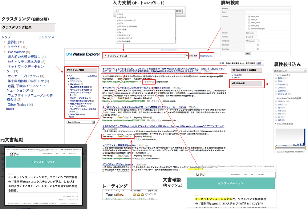
Task: Collapse the 絞り込み検索更新日 section triangle
Action: pyautogui.click(x=276, y=124)
